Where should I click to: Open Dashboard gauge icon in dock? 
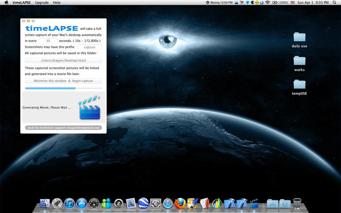(94, 204)
